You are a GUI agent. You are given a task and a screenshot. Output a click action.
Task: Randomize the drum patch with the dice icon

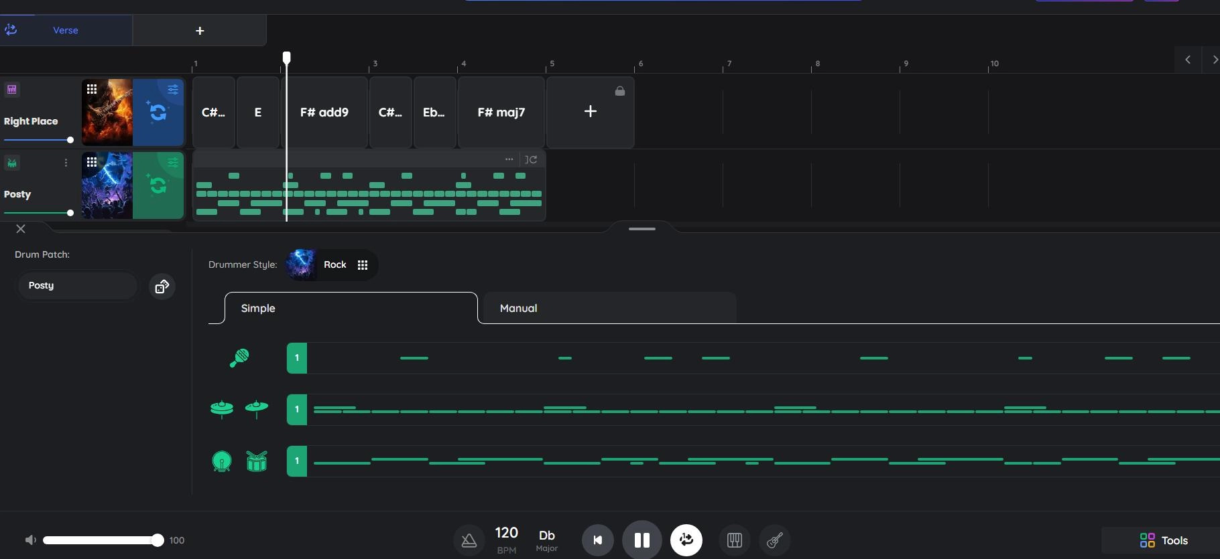[x=162, y=287]
